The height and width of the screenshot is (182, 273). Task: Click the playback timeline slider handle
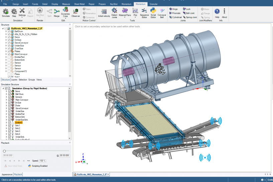coord(4,151)
